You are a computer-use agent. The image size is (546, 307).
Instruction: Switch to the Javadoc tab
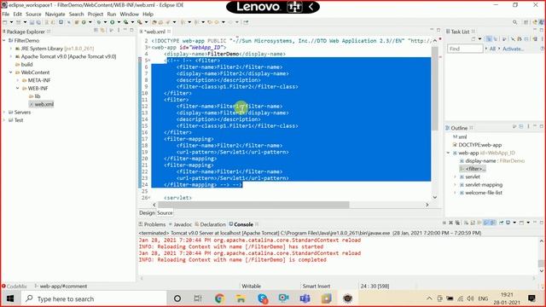click(180, 224)
